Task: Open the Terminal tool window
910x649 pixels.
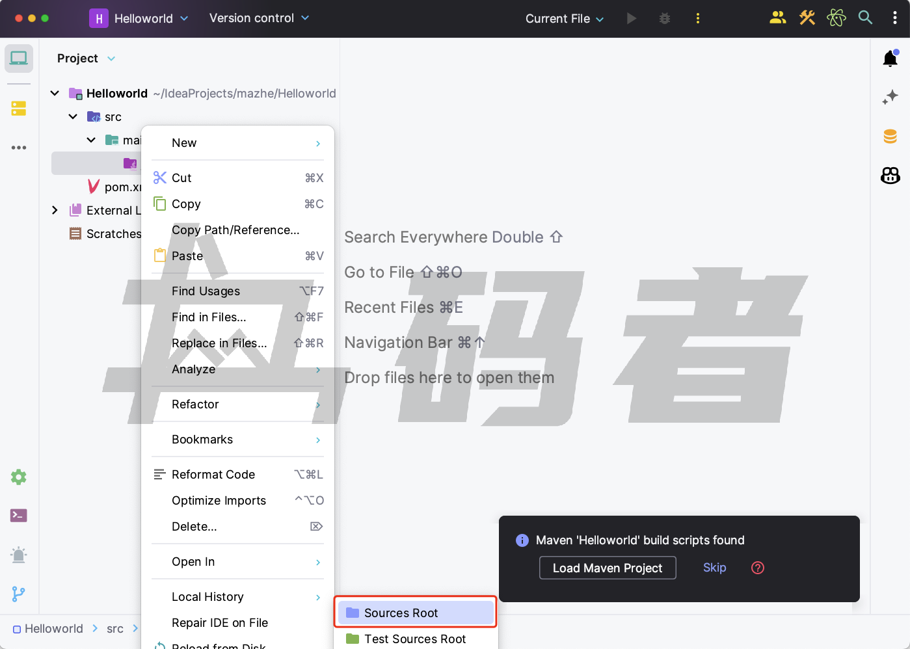Action: (19, 516)
